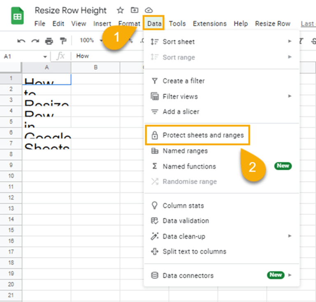Viewport: 316px width, 302px height.
Task: Open the Name box dropdown arrow
Action: [45, 57]
